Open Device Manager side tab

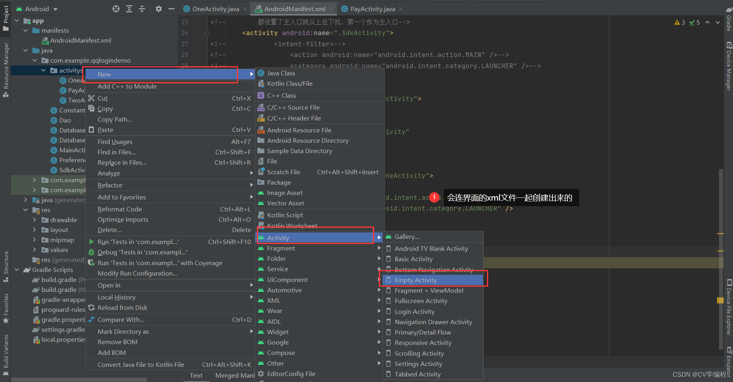[729, 66]
